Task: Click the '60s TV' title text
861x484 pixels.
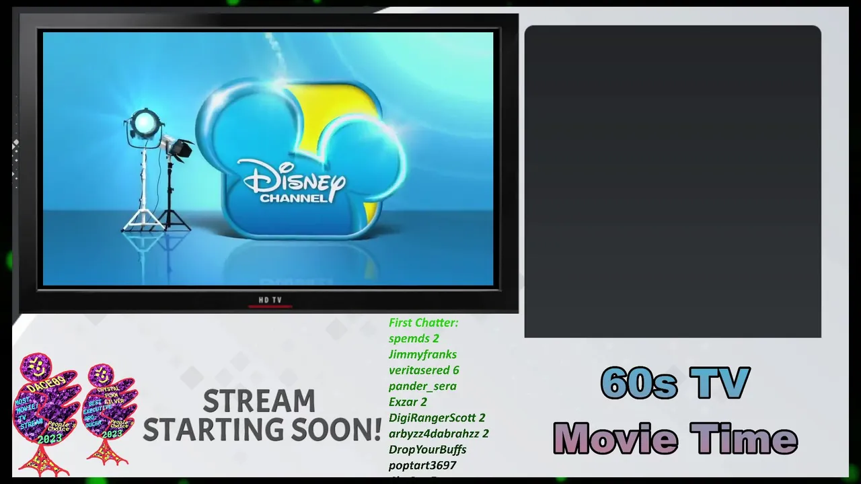Action: 675,383
